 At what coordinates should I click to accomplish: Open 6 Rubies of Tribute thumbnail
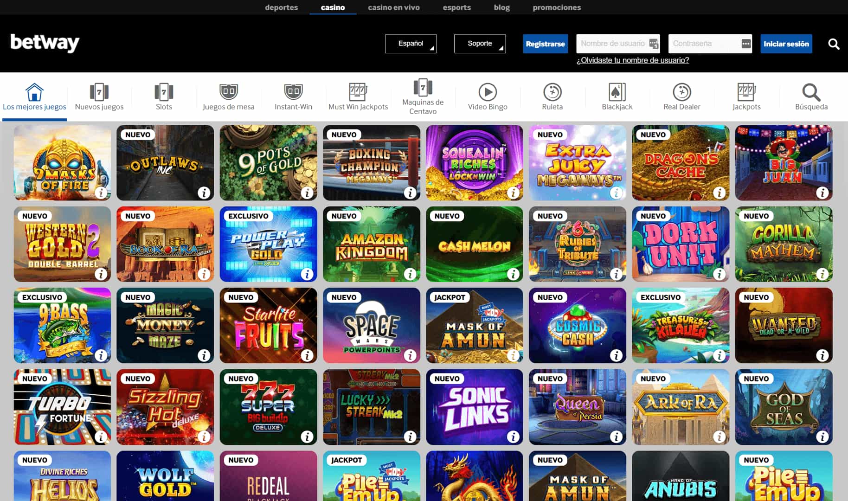pyautogui.click(x=577, y=244)
